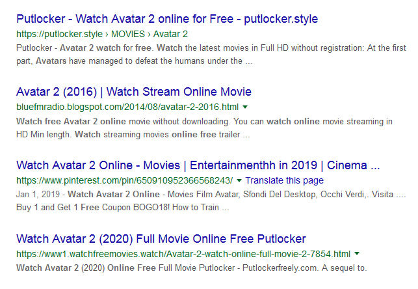Open the 'Avatar 2 (2016) | Watch Stream Online Movie' result
Screen dimensions: 418x289
point(134,92)
